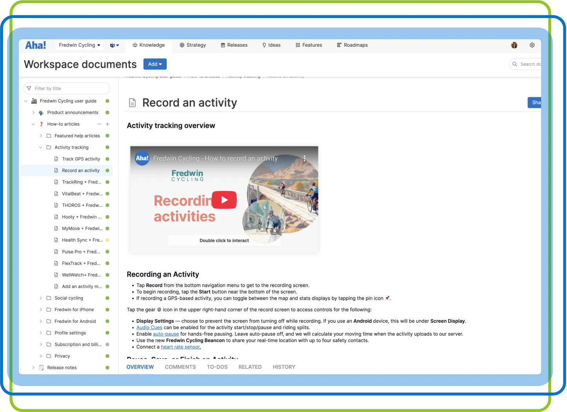
Task: Click the Search documents field
Action: point(525,64)
